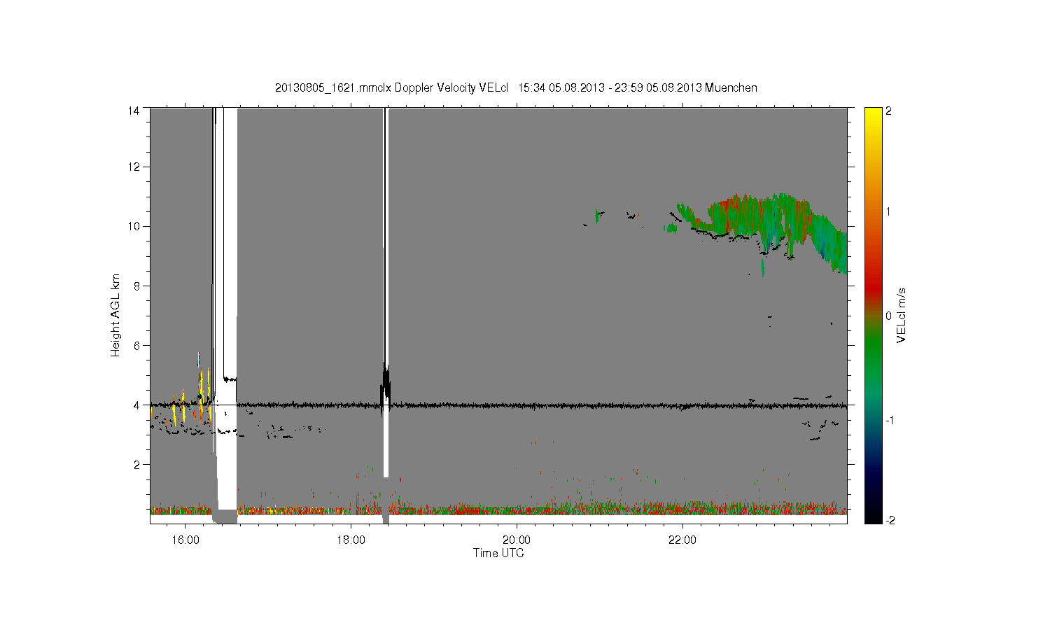
Task: Click the 14 km height tick label
Action: [134, 111]
